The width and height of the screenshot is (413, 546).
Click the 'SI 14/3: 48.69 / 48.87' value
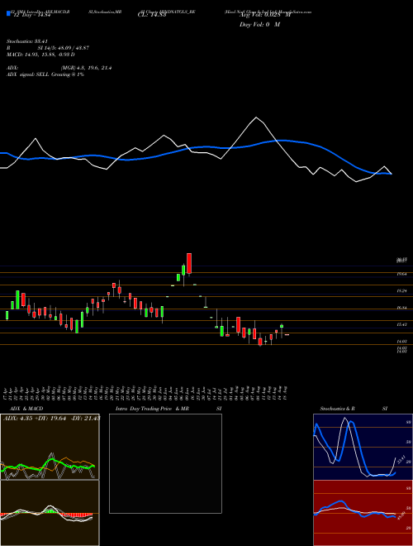pyautogui.click(x=64, y=48)
